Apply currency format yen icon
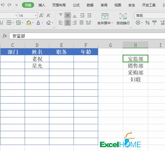This screenshot has width=165, height=151. pos(138,23)
